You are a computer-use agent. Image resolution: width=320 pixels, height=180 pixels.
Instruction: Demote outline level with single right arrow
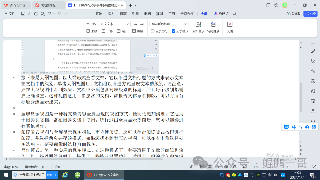(x=135, y=24)
